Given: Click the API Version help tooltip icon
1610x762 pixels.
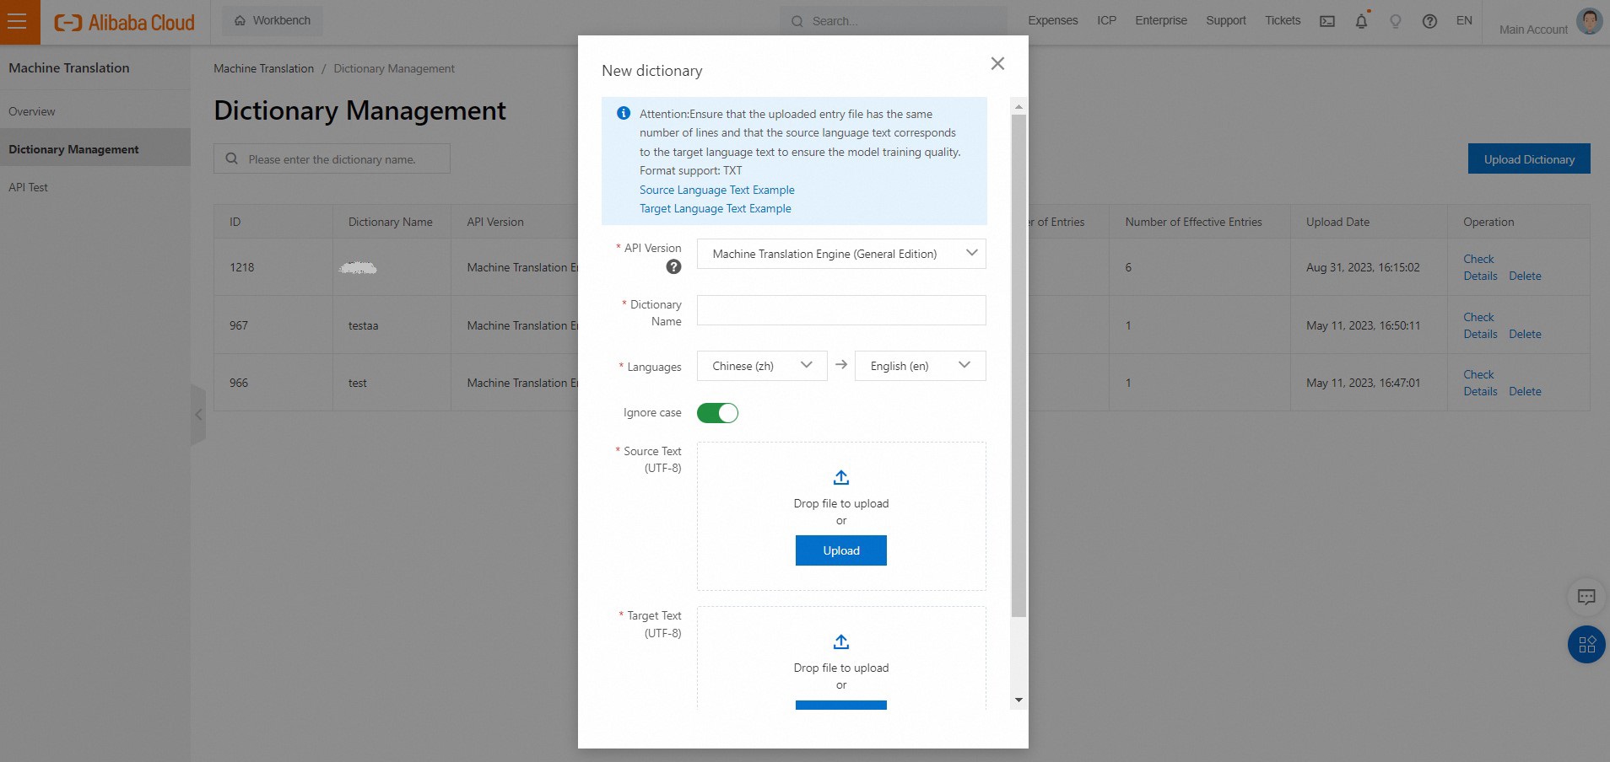Looking at the screenshot, I should click(673, 267).
